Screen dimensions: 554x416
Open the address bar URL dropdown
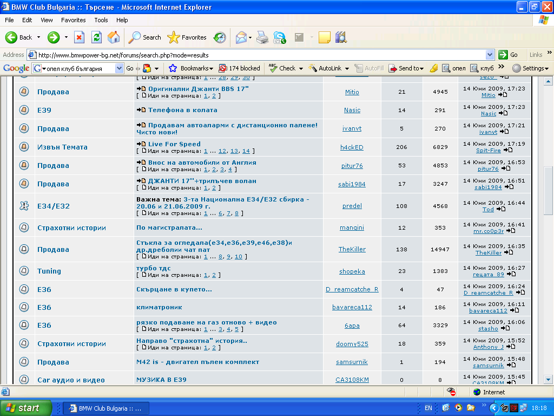490,55
